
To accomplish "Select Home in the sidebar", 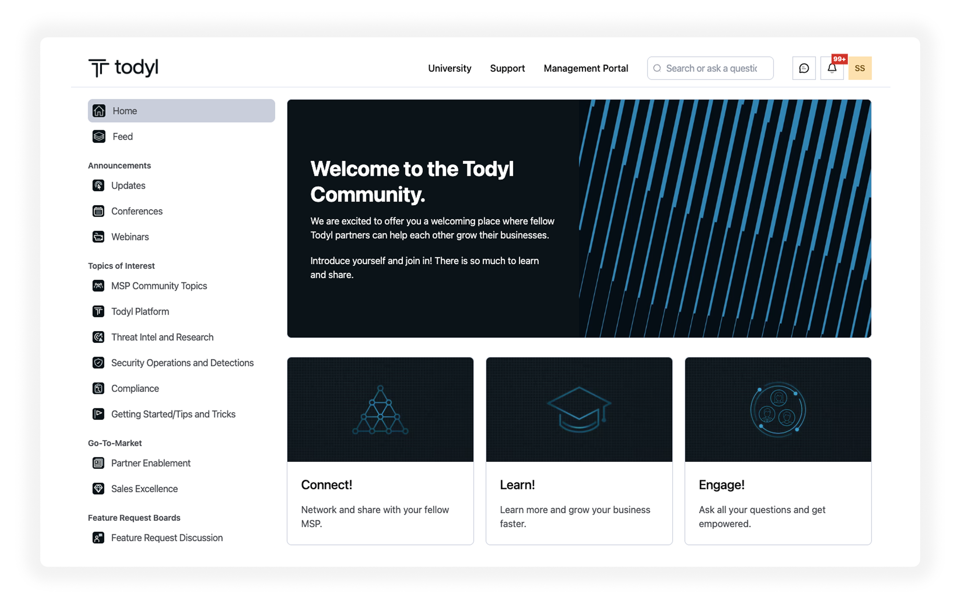I will pyautogui.click(x=181, y=111).
